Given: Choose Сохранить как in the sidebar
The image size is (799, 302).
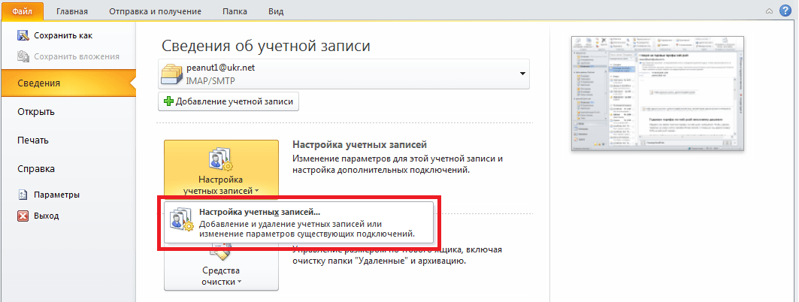Looking at the screenshot, I should click(63, 35).
